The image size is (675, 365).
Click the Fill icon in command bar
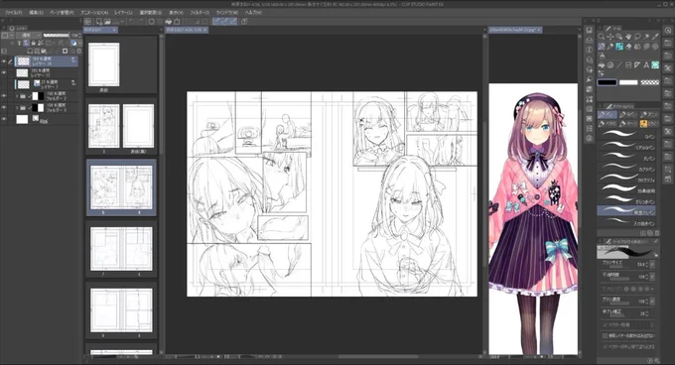pyautogui.click(x=169, y=21)
